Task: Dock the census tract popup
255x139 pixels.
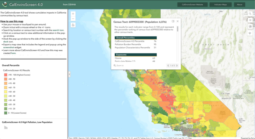Action: pyautogui.click(x=173, y=21)
